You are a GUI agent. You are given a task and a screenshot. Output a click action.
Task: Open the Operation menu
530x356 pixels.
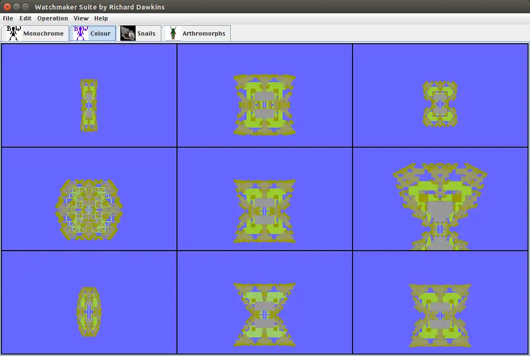[x=52, y=18]
